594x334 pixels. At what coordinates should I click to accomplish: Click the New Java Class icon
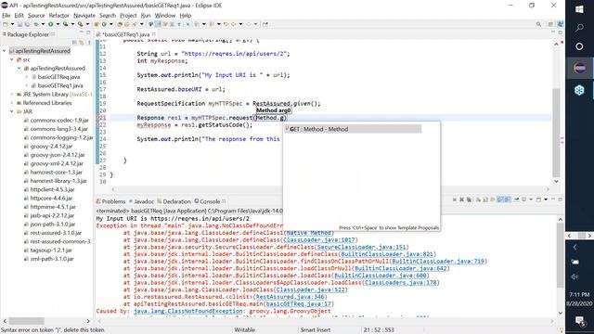point(104,24)
